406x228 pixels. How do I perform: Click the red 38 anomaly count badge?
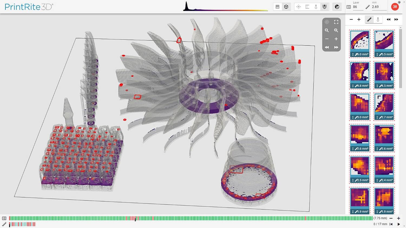pos(395,7)
